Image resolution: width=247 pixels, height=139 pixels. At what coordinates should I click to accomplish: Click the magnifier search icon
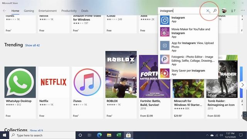pos(215,10)
